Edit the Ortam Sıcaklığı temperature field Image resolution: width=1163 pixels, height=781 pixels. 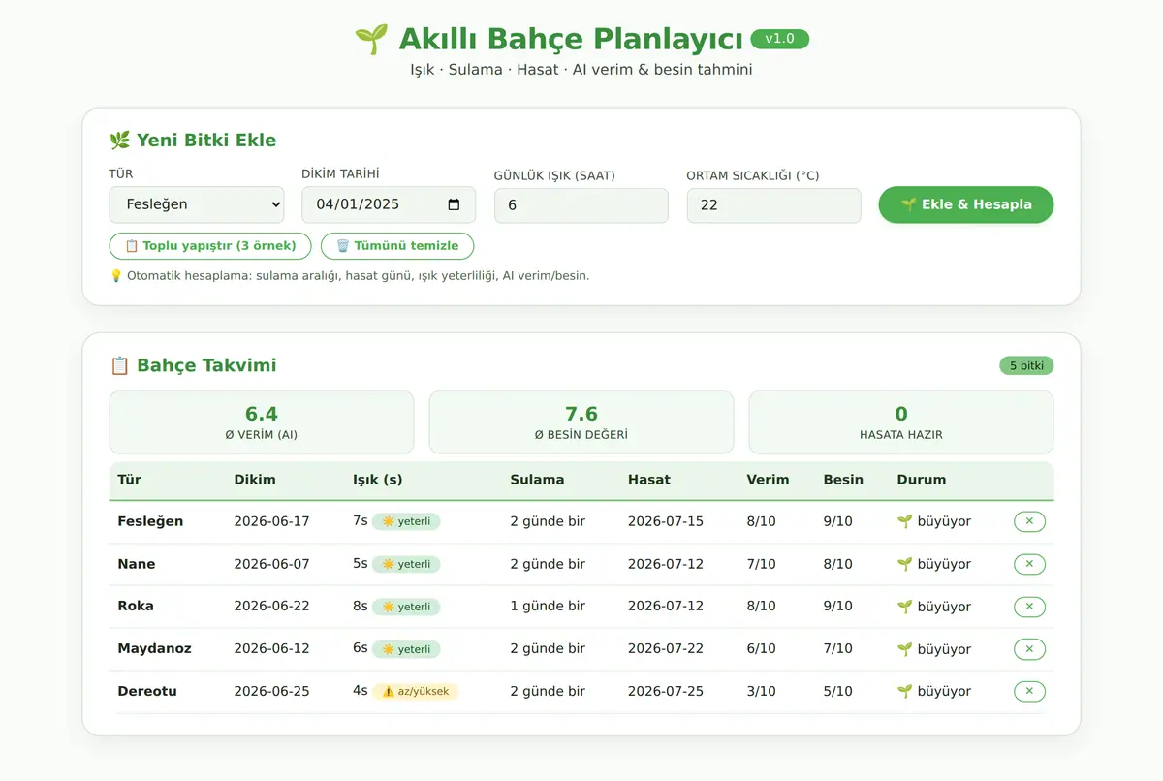coord(773,205)
